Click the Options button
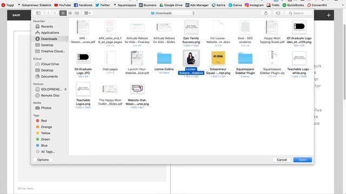This screenshot has height=194, width=346. tap(43, 160)
